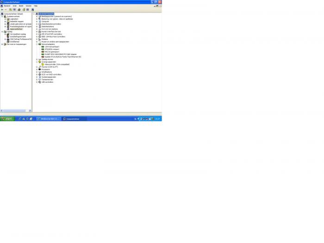The height and width of the screenshot is (243, 324).
Task: Click USB-controllers category icon
Action: click(40, 82)
